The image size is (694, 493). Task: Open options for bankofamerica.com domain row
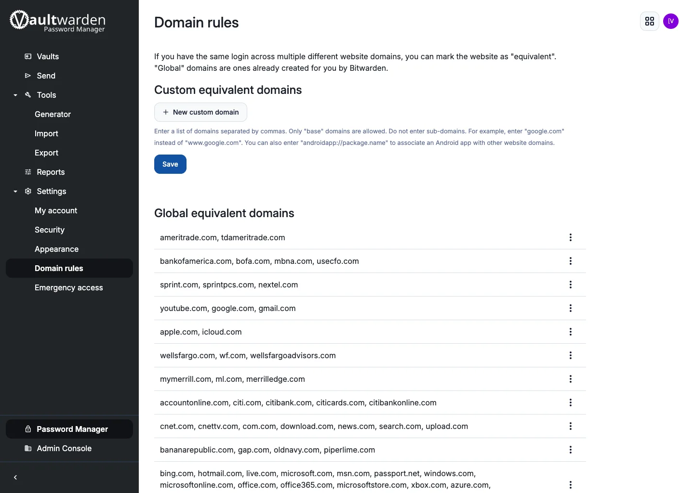[571, 261]
